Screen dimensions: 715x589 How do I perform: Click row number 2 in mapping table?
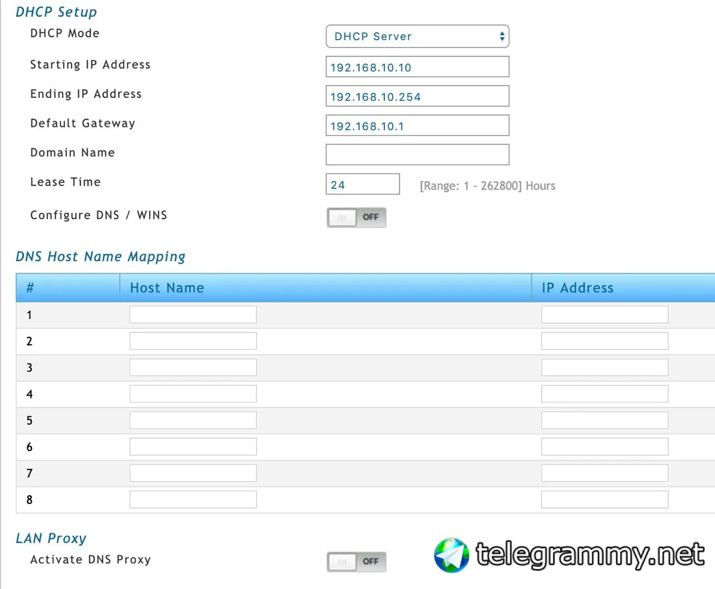coord(29,341)
